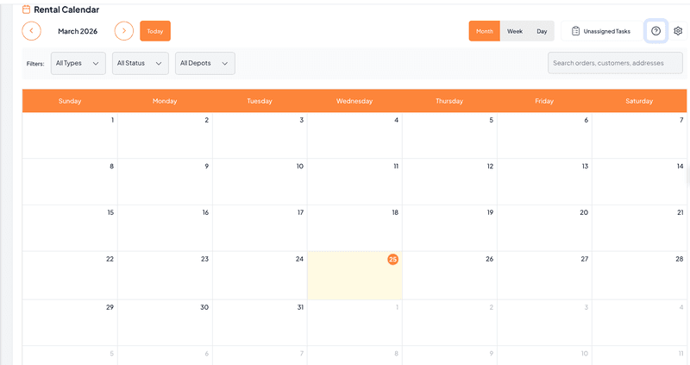Select March 31 calendar cell

pyautogui.click(x=260, y=322)
